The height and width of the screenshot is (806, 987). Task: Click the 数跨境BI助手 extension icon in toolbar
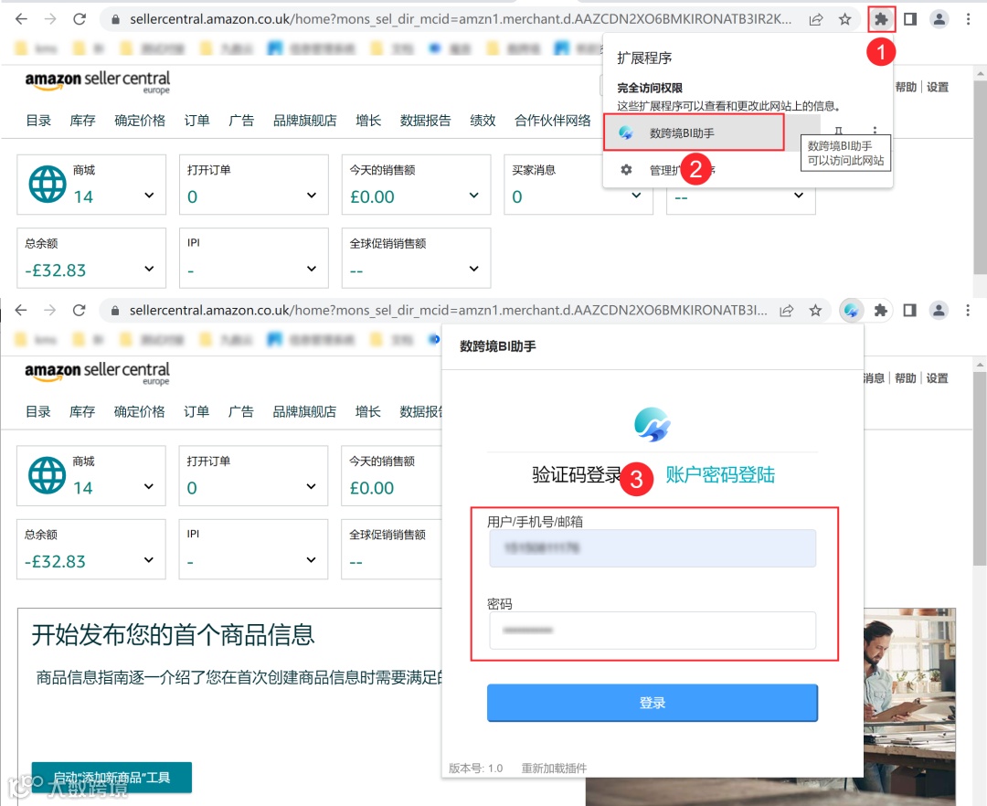pos(852,310)
